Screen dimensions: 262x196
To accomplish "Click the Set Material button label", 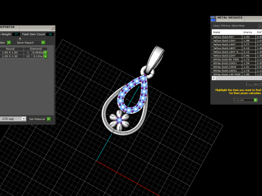I will tap(37, 119).
